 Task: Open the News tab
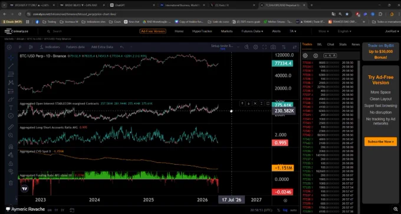pos(356,44)
